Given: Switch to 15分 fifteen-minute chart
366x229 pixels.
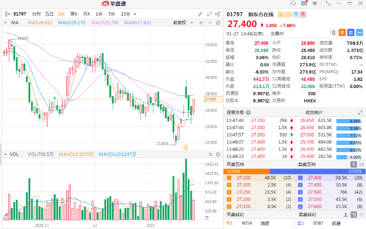Looking at the screenshot, I should 125,14.
